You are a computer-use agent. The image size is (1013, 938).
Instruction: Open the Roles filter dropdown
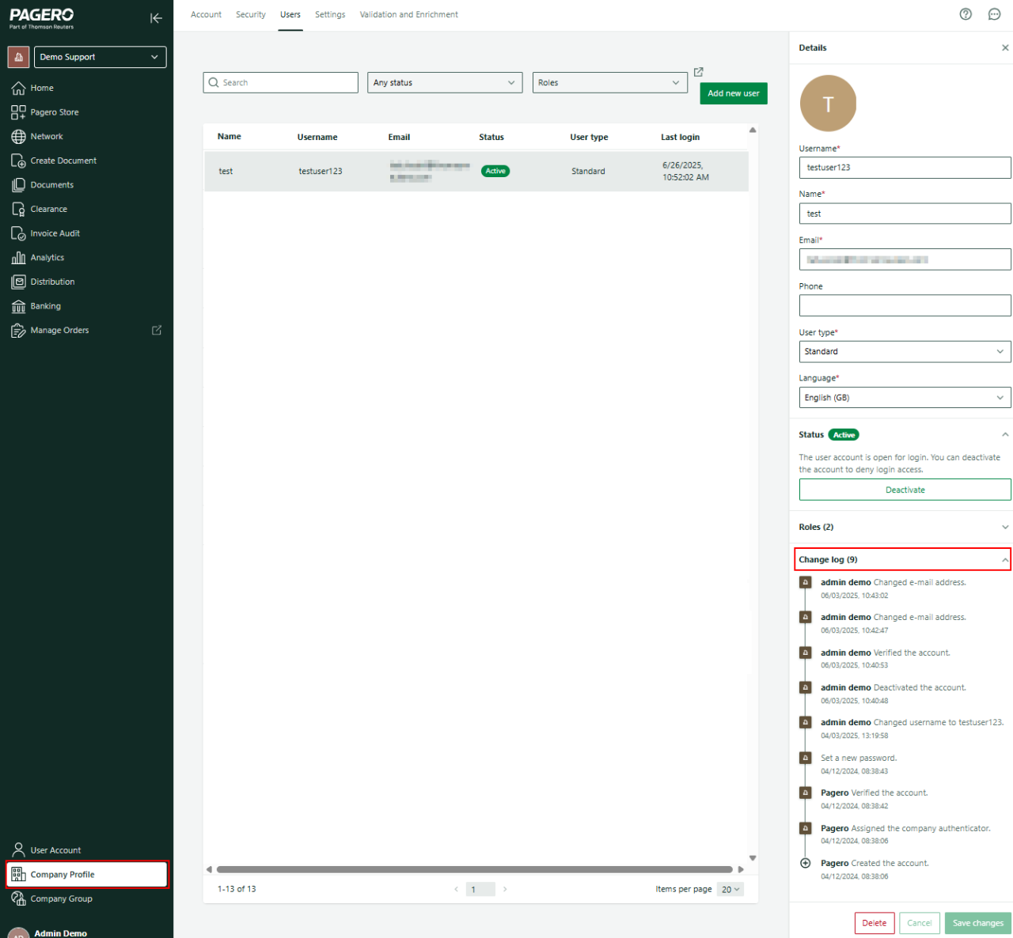click(x=609, y=83)
